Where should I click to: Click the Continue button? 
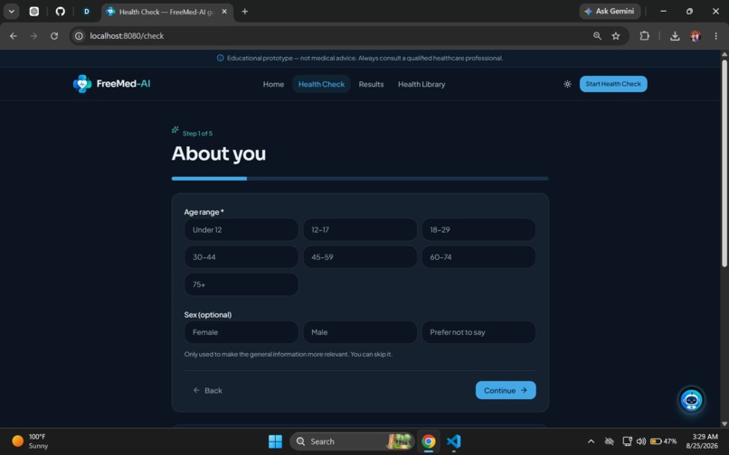point(506,391)
